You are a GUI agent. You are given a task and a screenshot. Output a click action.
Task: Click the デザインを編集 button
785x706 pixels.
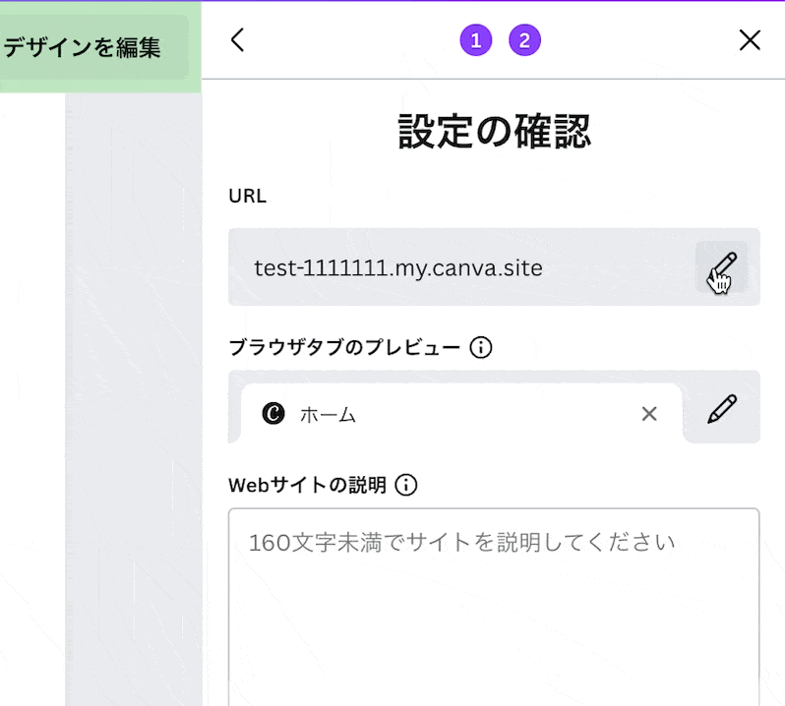[94, 47]
